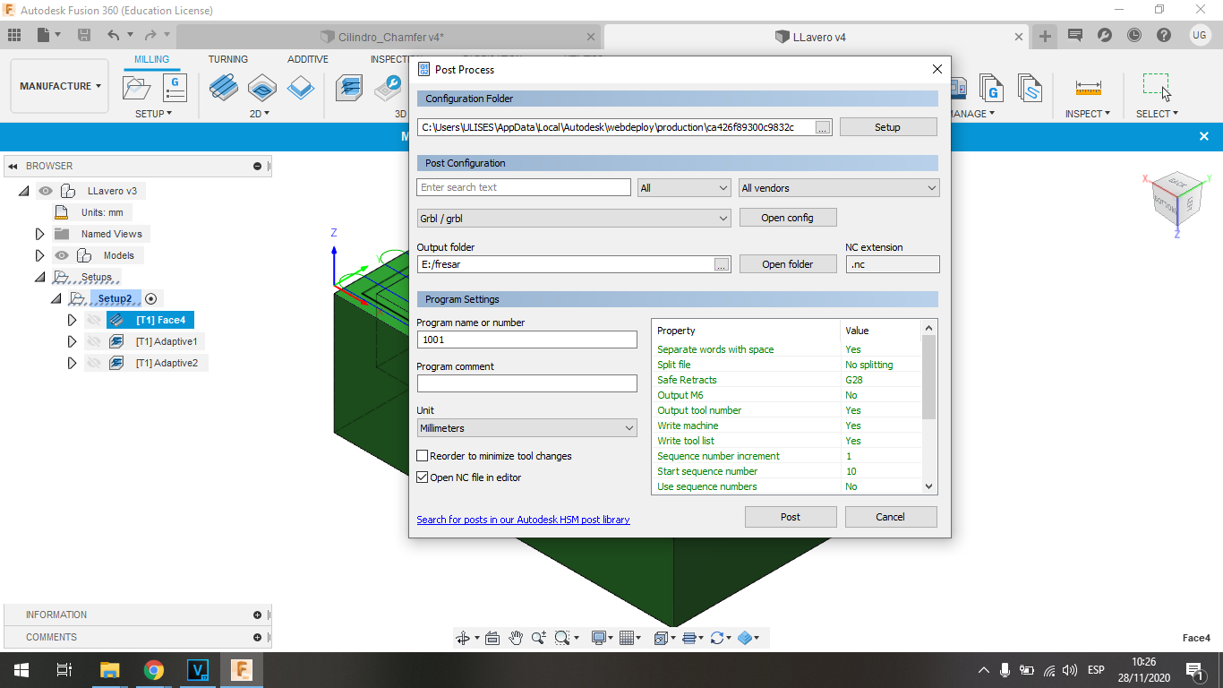The height and width of the screenshot is (688, 1223).
Task: Open File Explorer from the taskbar
Action: (109, 670)
